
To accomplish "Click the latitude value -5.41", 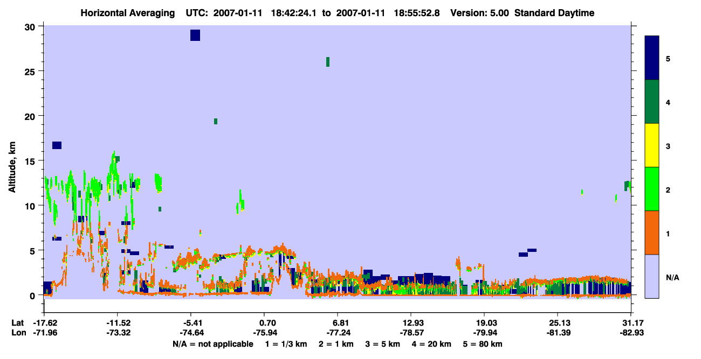I will coord(192,323).
